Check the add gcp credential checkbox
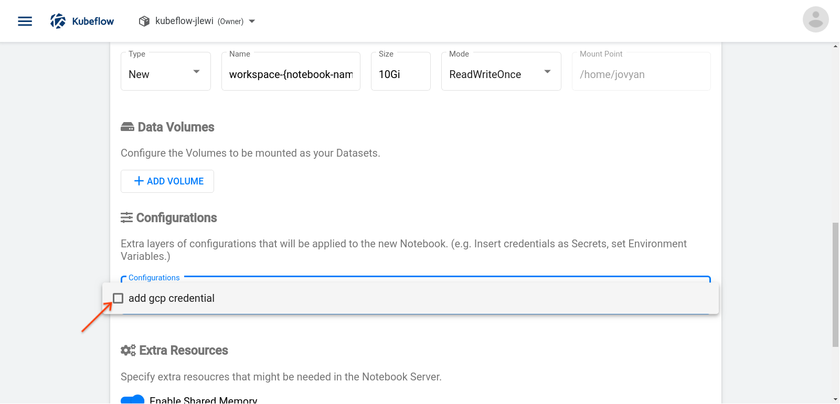The width and height of the screenshot is (840, 404). (x=118, y=298)
